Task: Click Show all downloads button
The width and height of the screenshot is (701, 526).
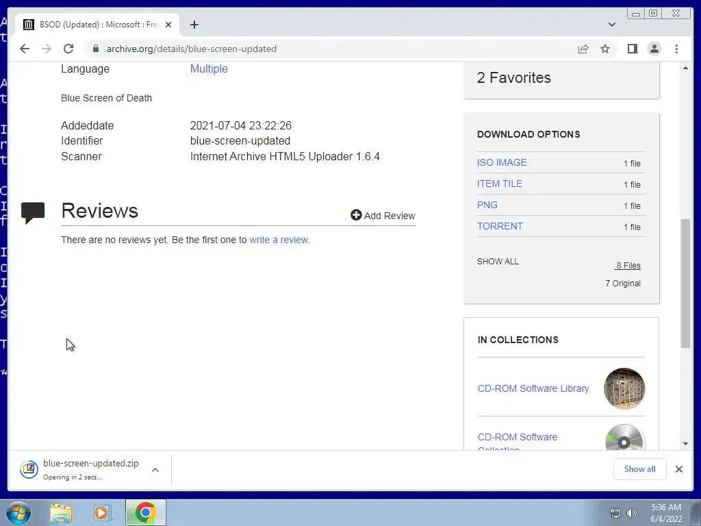Action: (x=639, y=469)
